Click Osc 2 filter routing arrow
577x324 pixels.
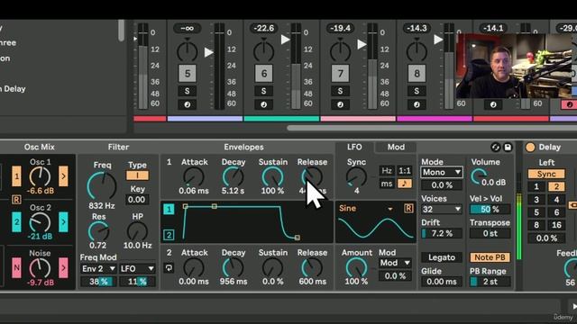[63, 222]
